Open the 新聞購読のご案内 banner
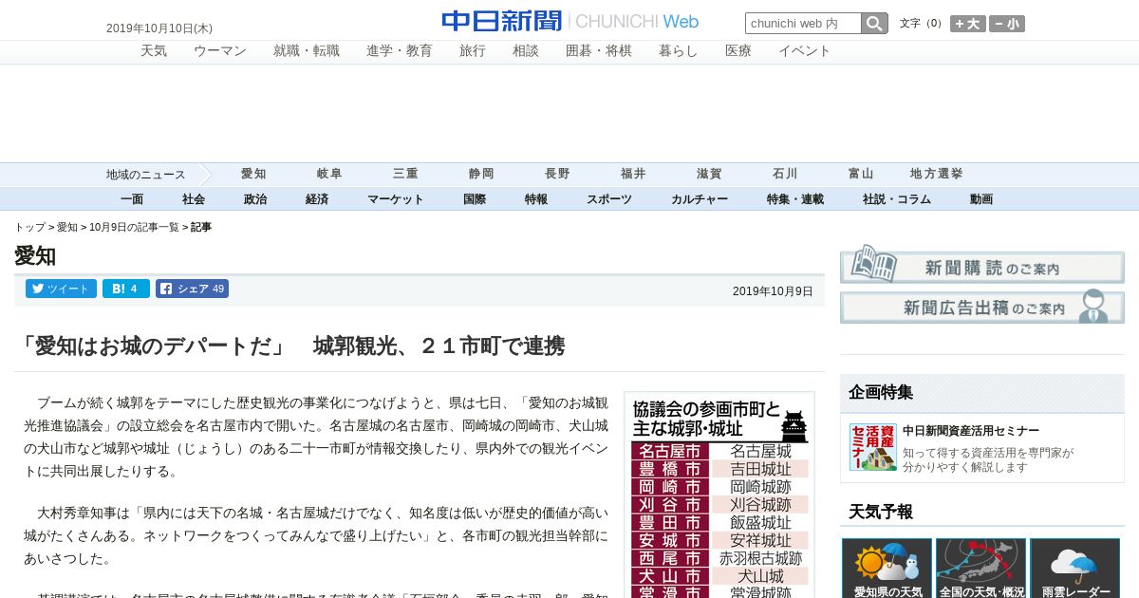This screenshot has width=1139, height=598. (x=982, y=265)
